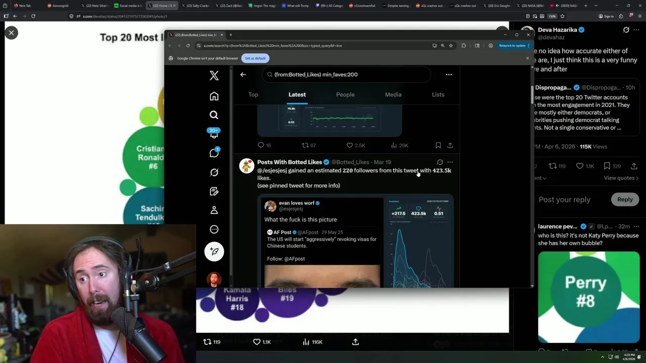Open View quotes link
Image resolution: width=646 pixels, height=363 pixels.
coord(621,178)
